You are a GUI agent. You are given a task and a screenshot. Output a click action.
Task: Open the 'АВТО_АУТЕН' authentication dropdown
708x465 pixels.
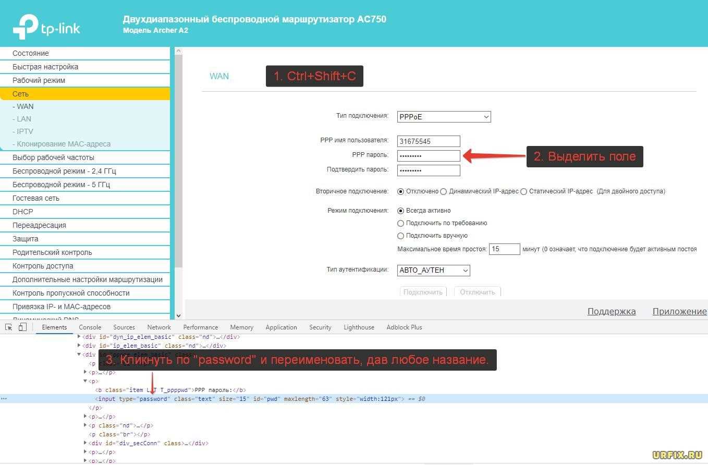point(433,270)
